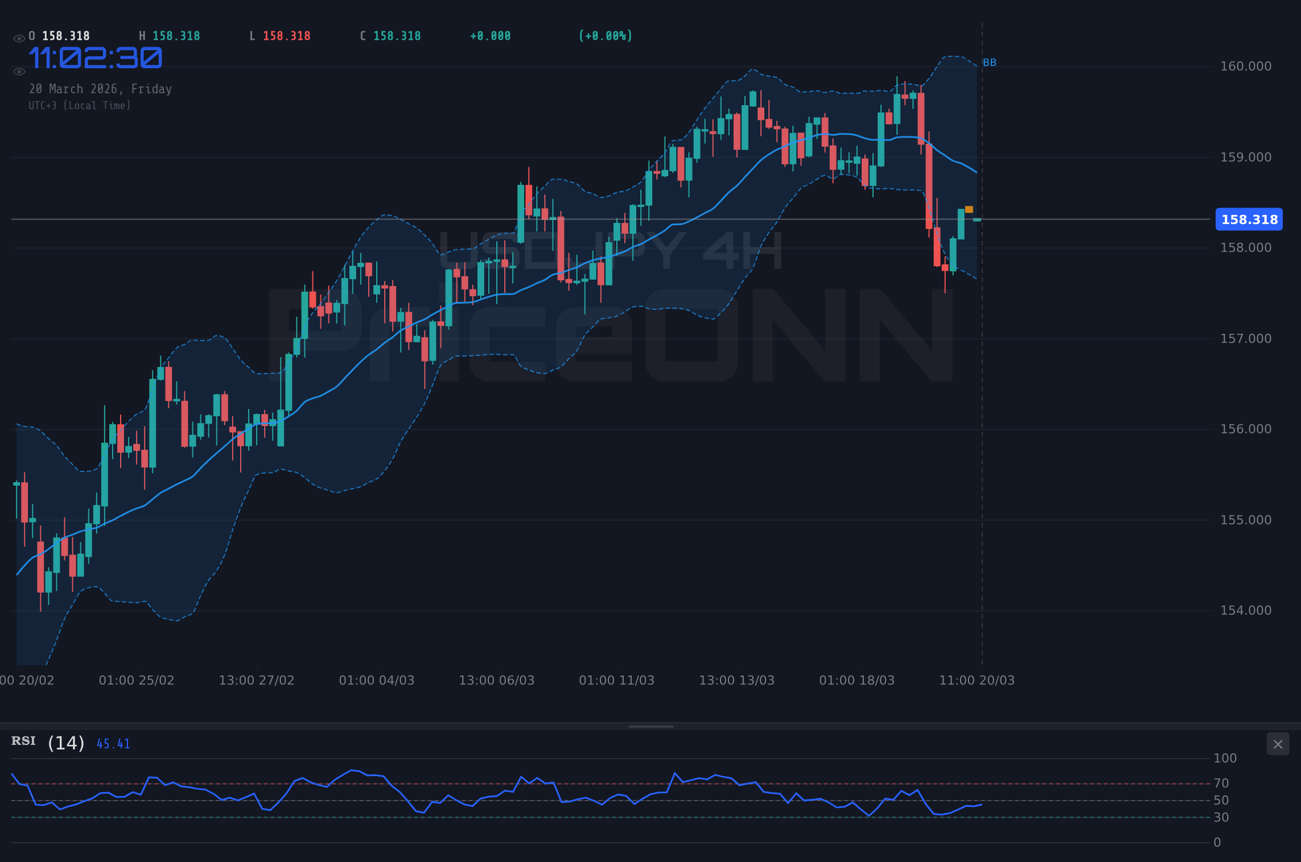Click the RSI panel resize handle
This screenshot has width=1301, height=862.
pos(651,726)
